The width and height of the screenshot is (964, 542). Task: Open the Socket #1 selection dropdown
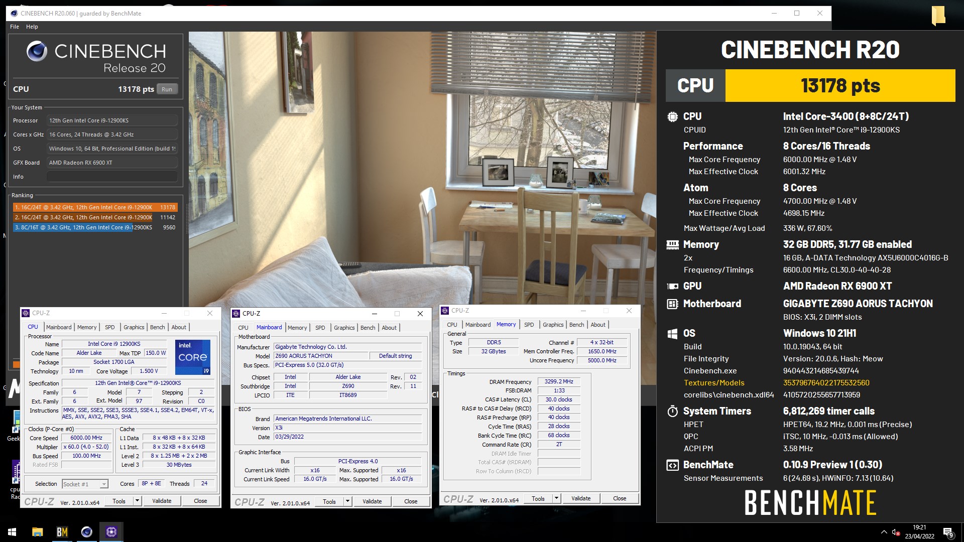[x=85, y=484]
